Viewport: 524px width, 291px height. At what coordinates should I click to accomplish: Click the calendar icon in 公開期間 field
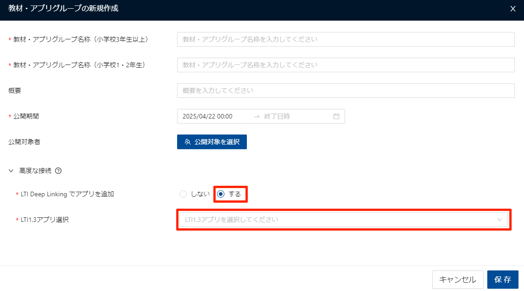[x=336, y=116]
